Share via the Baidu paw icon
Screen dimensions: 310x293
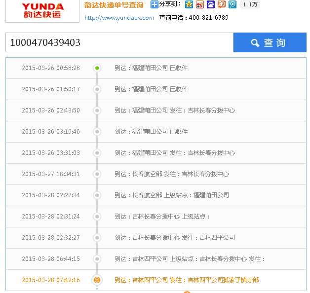coord(211,4)
